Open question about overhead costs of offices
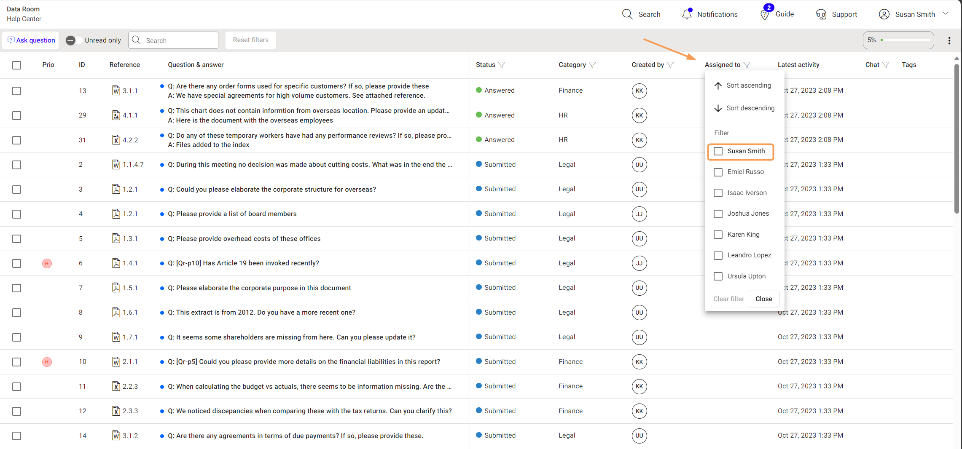Viewport: 962px width, 449px height. [x=244, y=239]
